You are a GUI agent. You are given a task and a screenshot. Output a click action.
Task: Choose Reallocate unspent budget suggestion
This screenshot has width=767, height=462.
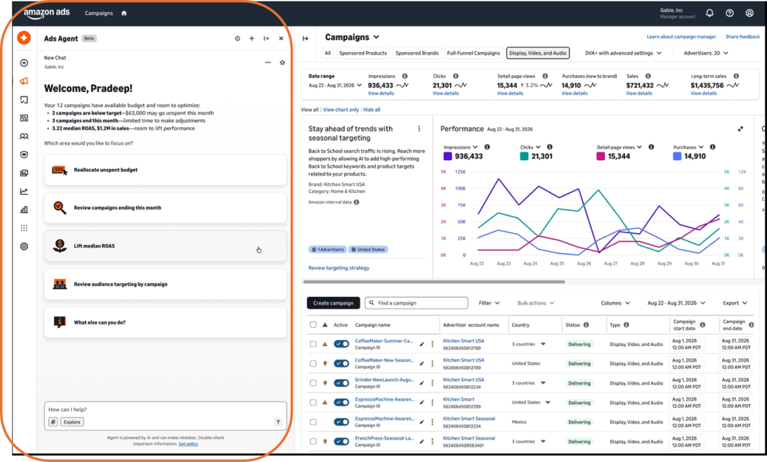click(165, 170)
